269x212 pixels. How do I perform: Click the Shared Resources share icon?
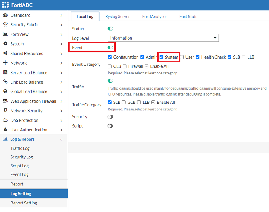click(x=5, y=53)
